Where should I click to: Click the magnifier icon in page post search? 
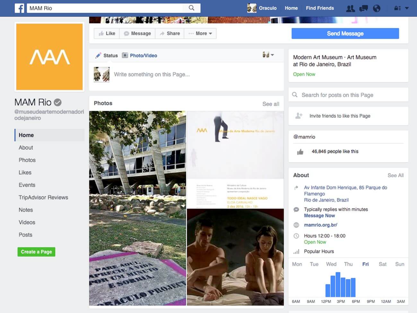[295, 95]
